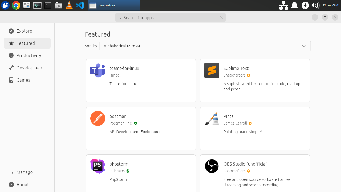Focus the Search for apps field
The image size is (341, 192).
(x=170, y=17)
